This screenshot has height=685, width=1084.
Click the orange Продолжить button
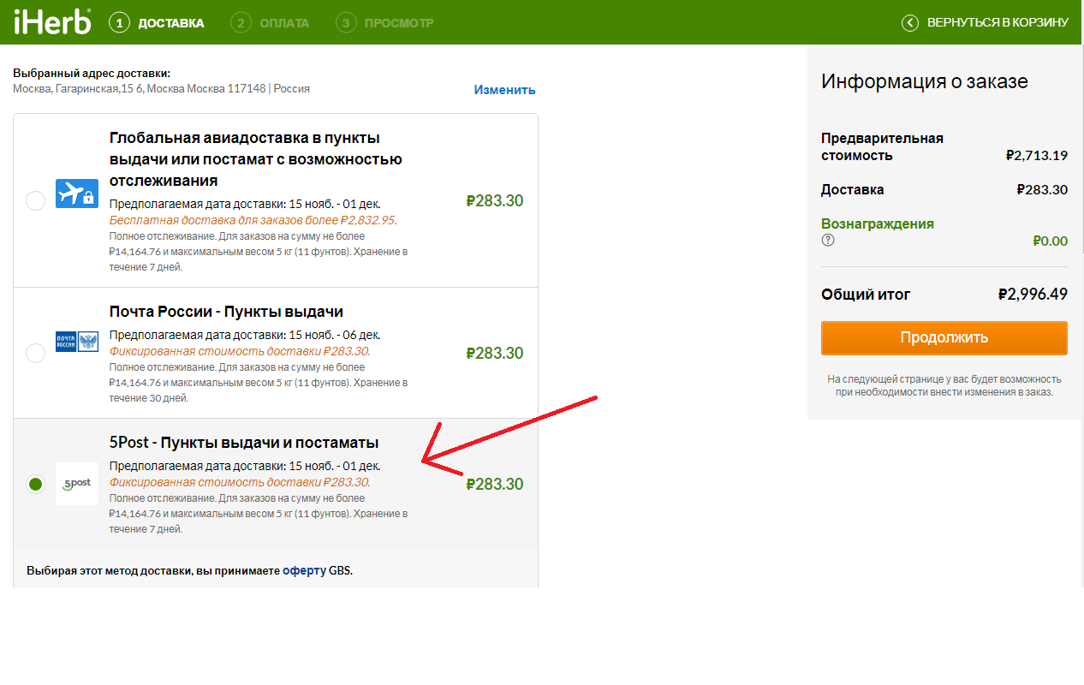(x=944, y=337)
